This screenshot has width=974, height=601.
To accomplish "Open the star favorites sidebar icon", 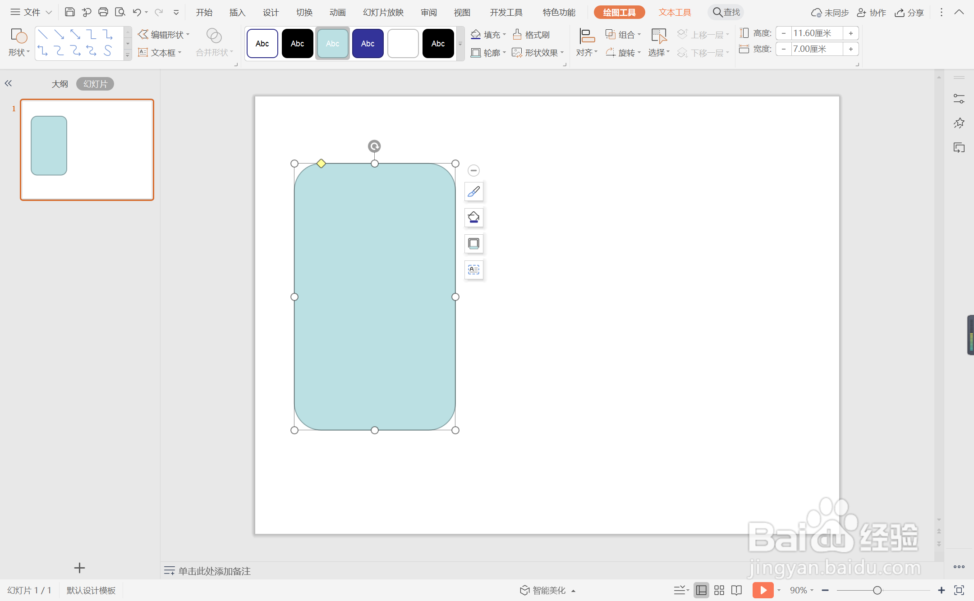I will tap(959, 123).
